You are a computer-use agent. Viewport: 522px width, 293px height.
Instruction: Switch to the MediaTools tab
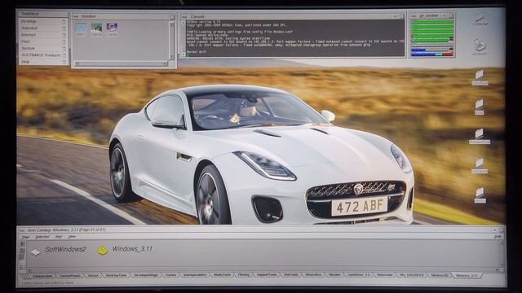pyautogui.click(x=222, y=275)
